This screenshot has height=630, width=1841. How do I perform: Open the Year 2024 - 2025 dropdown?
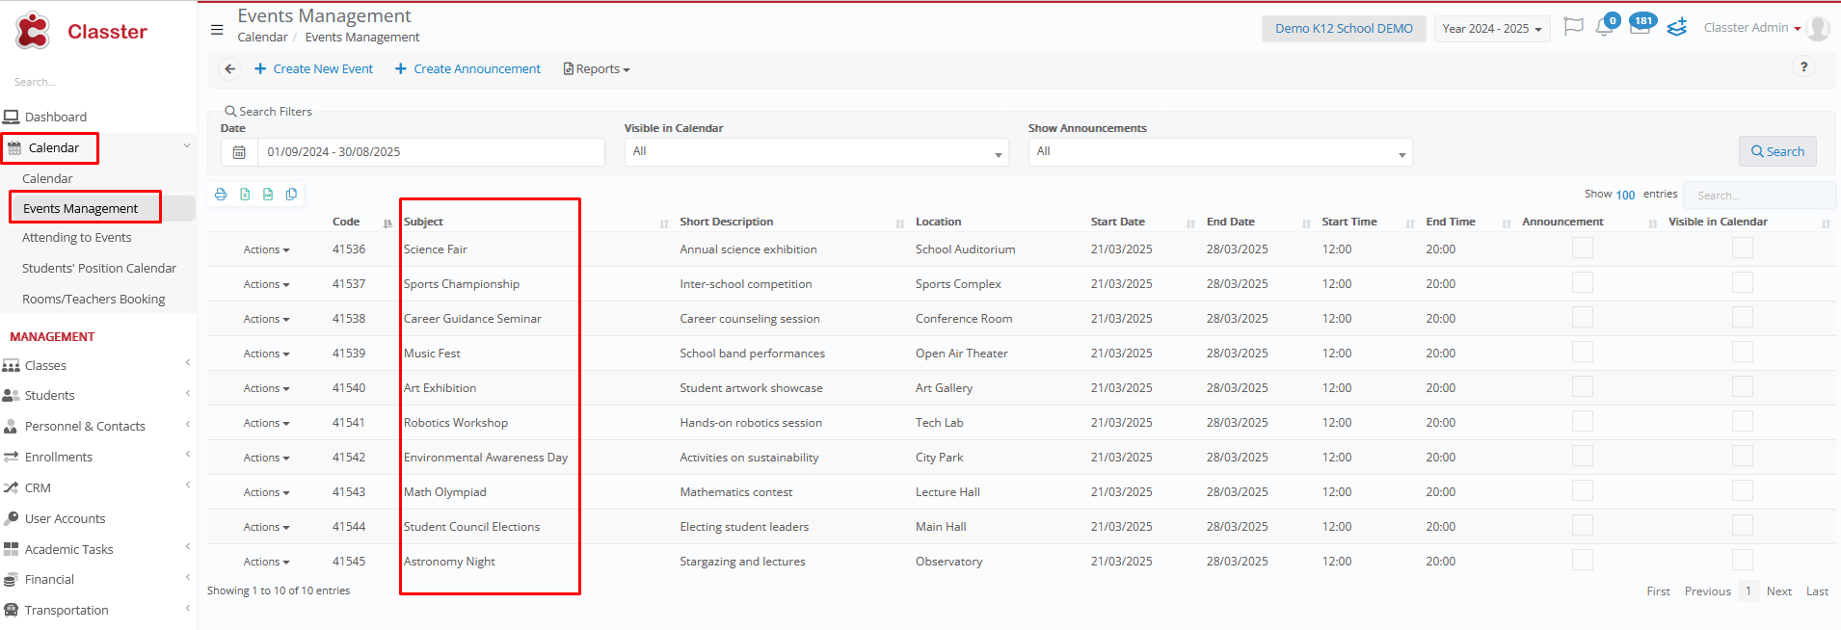[1491, 29]
